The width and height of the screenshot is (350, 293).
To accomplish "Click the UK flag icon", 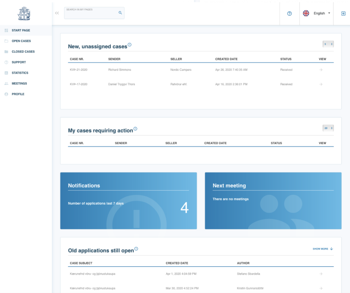I will 306,13.
